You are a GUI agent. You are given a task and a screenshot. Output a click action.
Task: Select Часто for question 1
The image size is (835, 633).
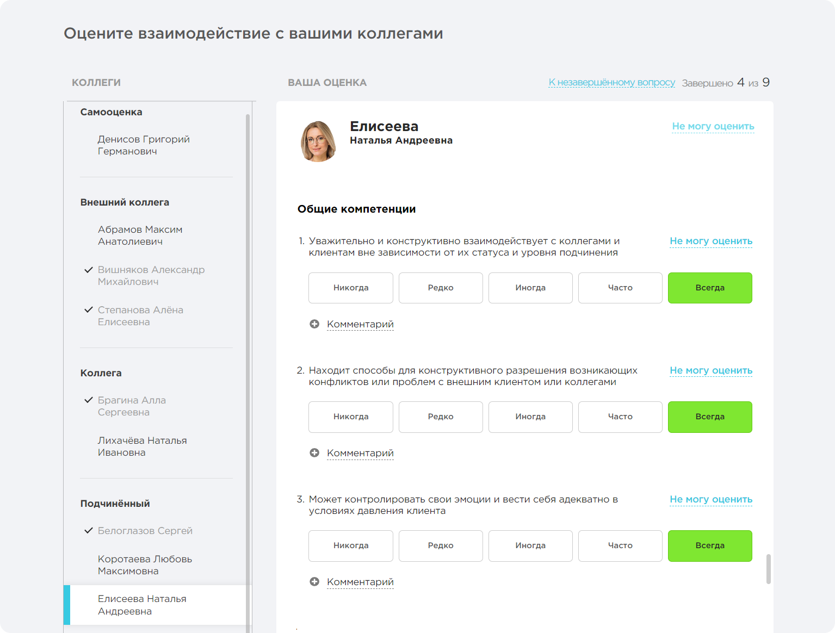point(620,288)
